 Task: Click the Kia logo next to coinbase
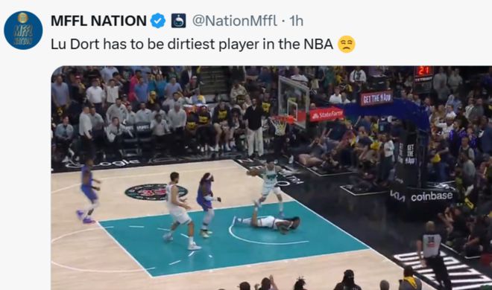398,196
